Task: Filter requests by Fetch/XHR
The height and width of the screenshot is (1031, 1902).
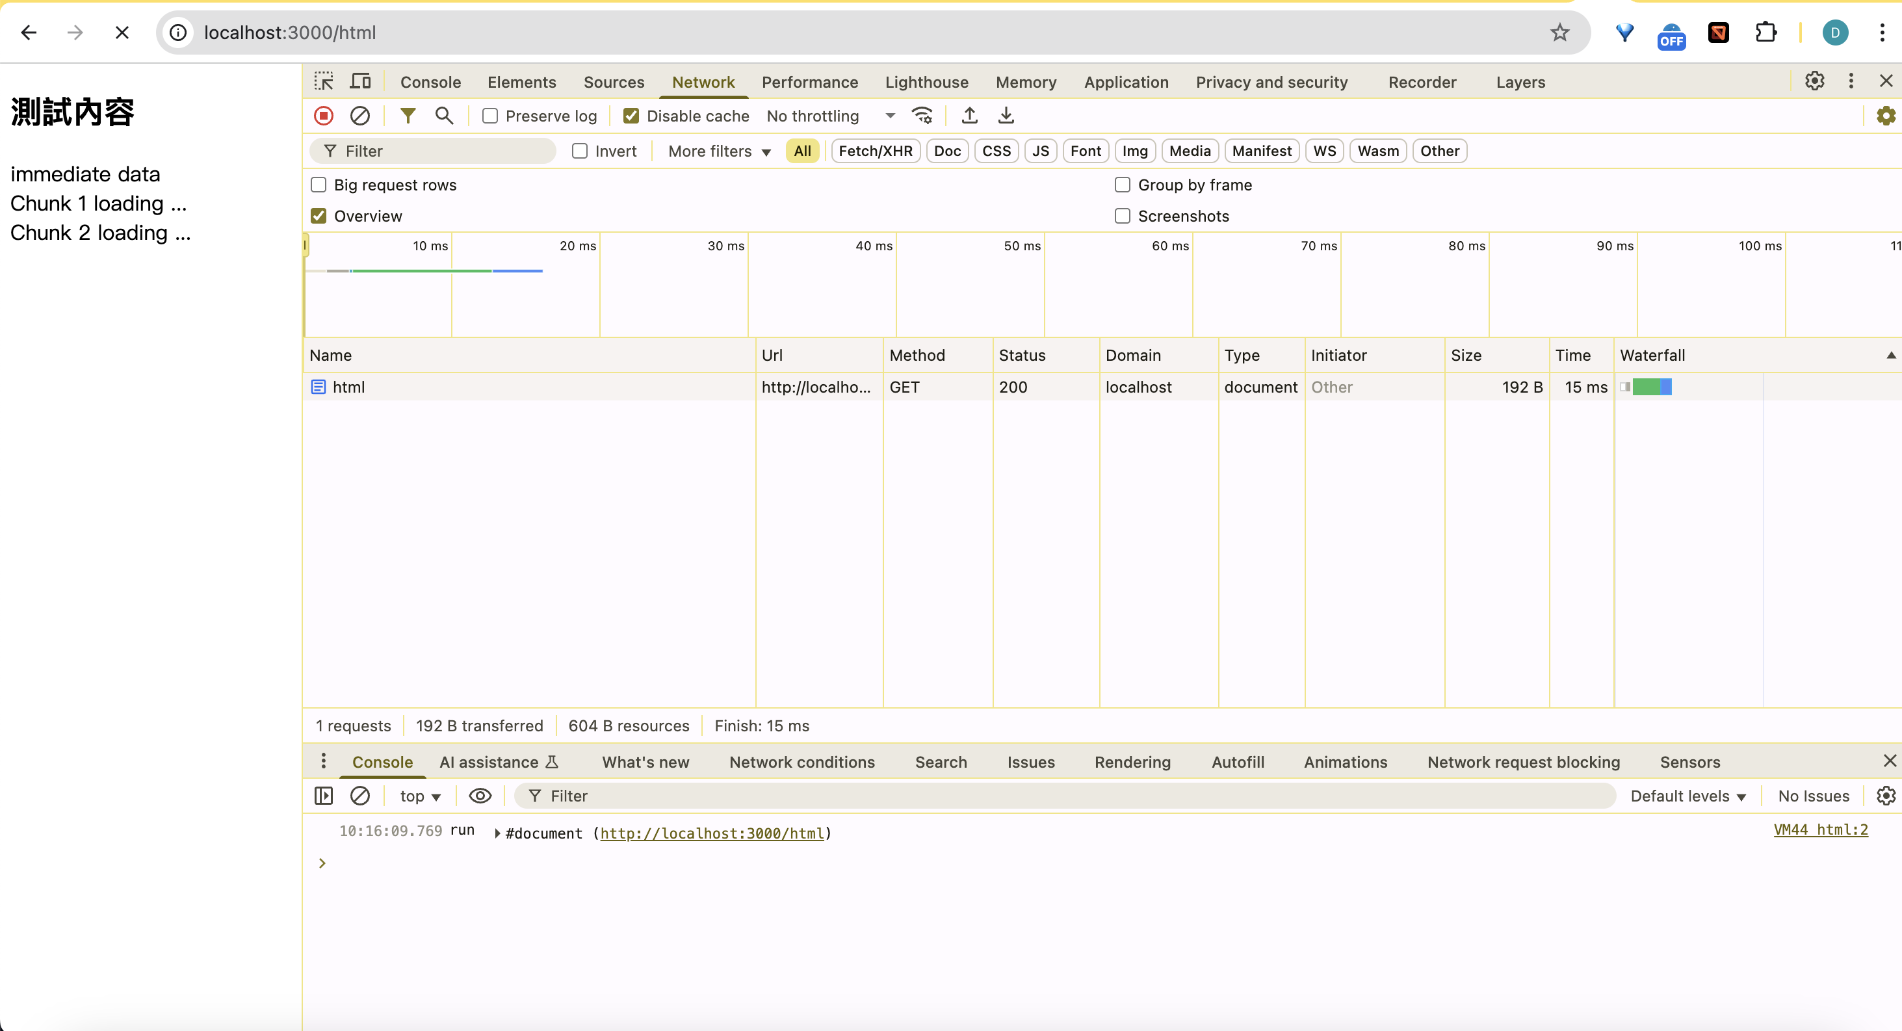Action: point(875,151)
